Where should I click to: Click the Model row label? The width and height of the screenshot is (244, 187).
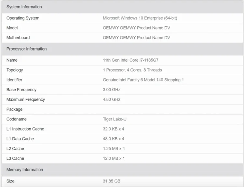[12, 28]
